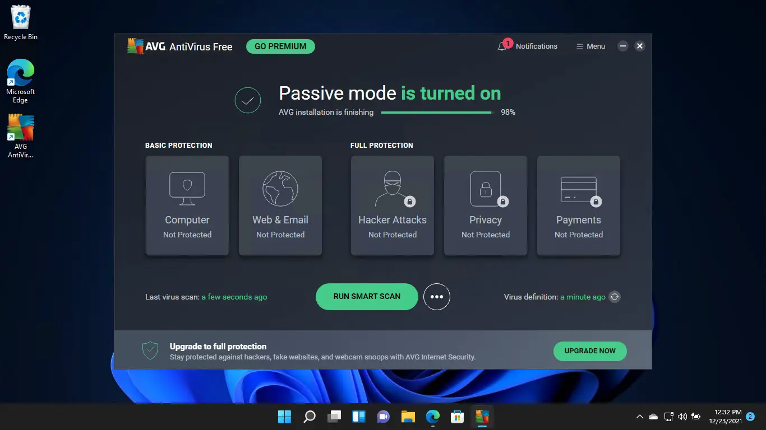Click the 'AVG installation is finishing' text
The width and height of the screenshot is (766, 430).
click(x=326, y=112)
